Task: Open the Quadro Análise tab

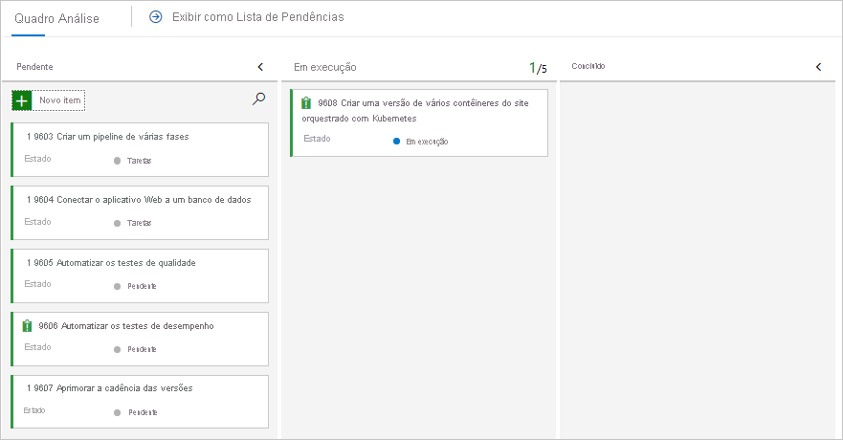Action: [56, 17]
